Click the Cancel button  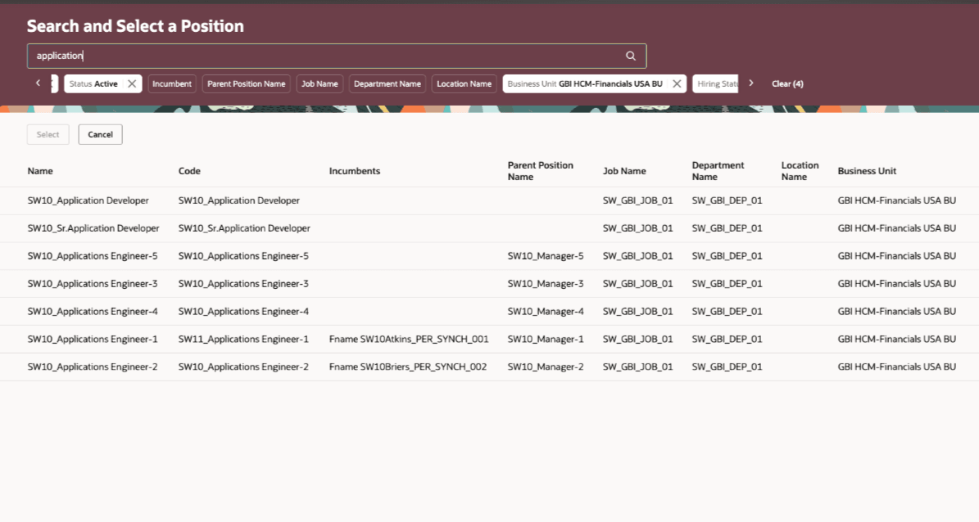pyautogui.click(x=100, y=134)
